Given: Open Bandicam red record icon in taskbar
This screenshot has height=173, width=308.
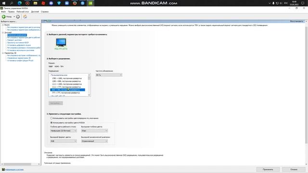Looking at the screenshot, I should tap(27, 3).
